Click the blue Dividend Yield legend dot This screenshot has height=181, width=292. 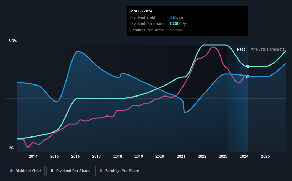[x=11, y=171]
